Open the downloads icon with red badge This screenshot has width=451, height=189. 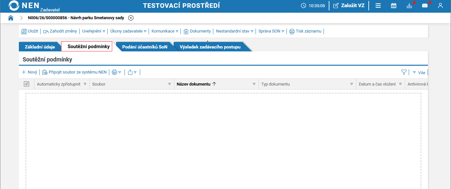click(409, 6)
